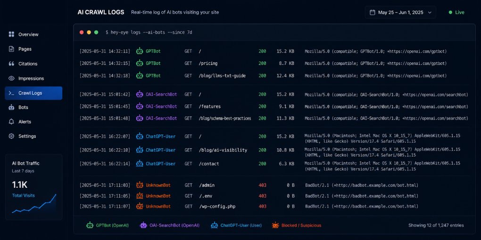Open the Overview grid icon
This screenshot has width=481, height=240.
11,34
